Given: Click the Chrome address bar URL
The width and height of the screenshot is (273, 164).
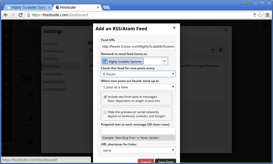Looking at the screenshot, I should pos(60,15).
